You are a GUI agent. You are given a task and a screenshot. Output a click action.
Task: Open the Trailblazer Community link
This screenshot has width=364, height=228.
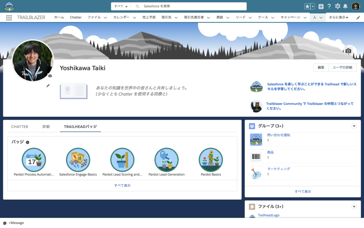[310, 106]
